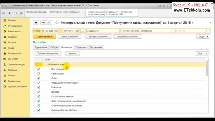Open Еще menu in settings panel
Screen dimensions: 215x121
202,53
